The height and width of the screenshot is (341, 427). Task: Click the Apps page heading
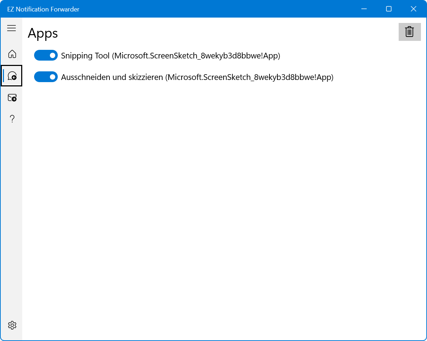pyautogui.click(x=43, y=33)
